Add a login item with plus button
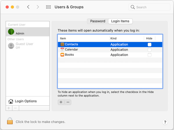This screenshot has width=174, height=130. (x=61, y=102)
